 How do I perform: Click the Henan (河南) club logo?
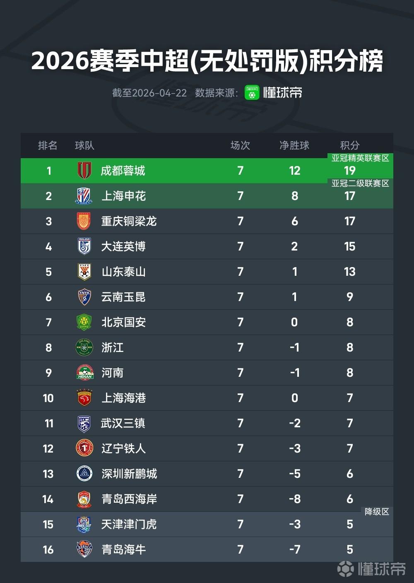[x=84, y=373]
